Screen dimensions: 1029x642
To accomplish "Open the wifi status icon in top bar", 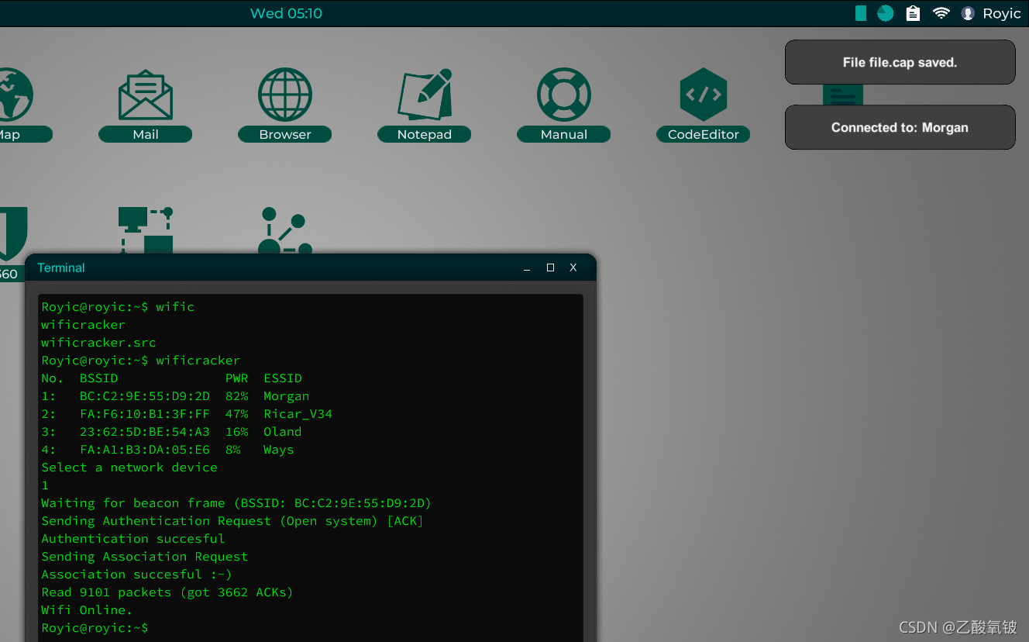I will tap(941, 13).
